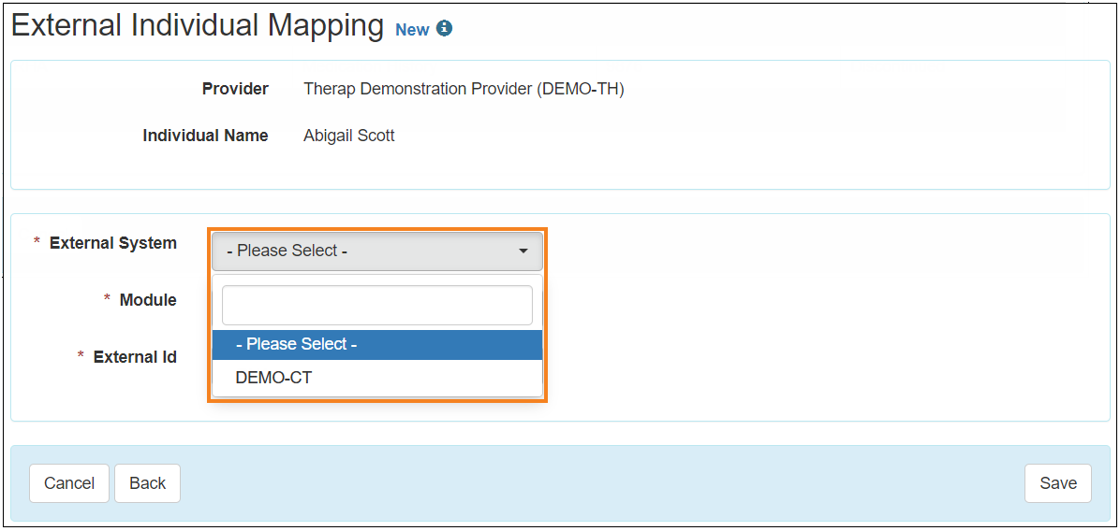Select the '- Please Select -' highlighted option

click(377, 344)
